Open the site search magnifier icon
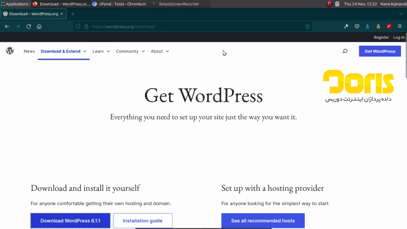The width and height of the screenshot is (407, 229). pos(345,51)
